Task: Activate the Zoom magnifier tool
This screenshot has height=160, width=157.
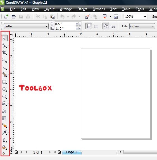Action: (4, 60)
